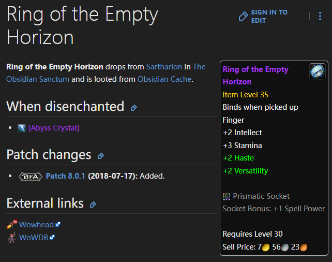Screen dimensions: 332x262
Task: Visit the WoWDB external link
Action: pyautogui.click(x=34, y=238)
